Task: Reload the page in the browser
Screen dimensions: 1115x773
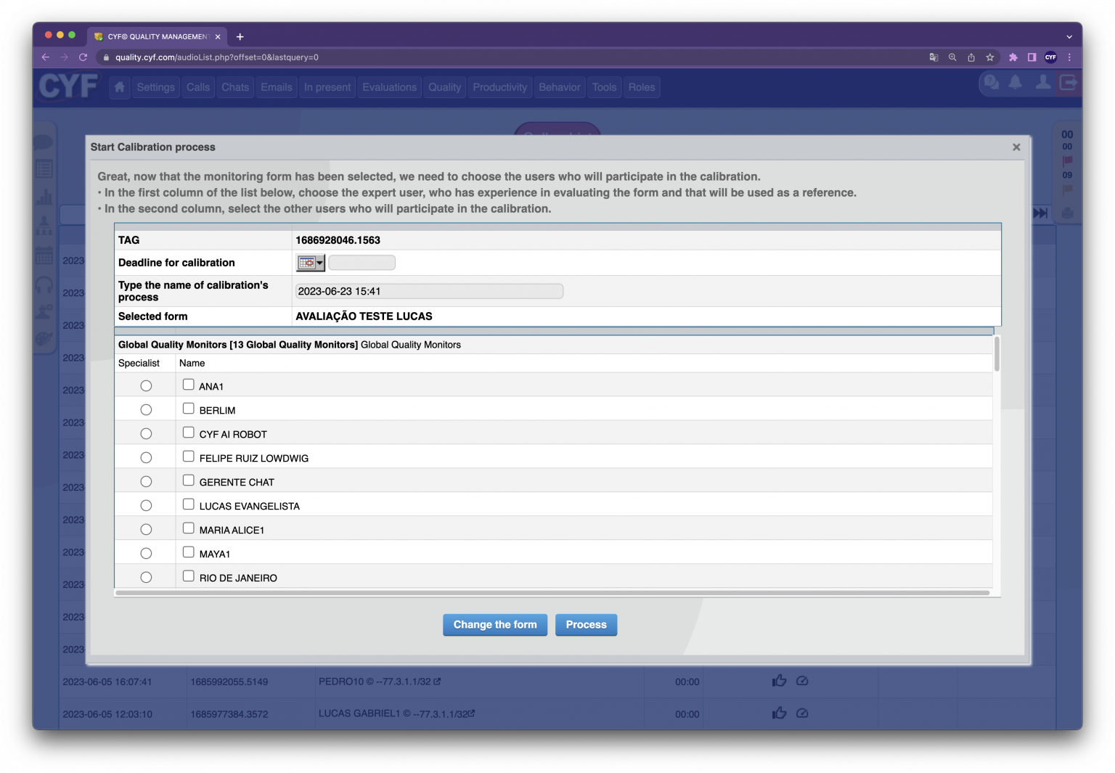Action: [83, 57]
